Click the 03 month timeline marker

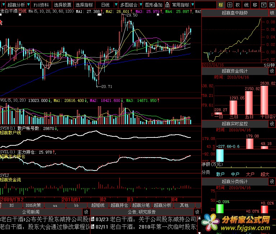coord(130,200)
